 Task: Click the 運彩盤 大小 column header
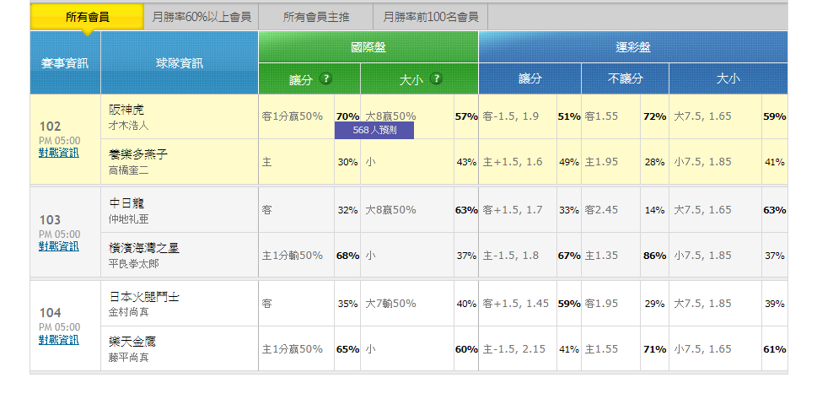pyautogui.click(x=728, y=78)
